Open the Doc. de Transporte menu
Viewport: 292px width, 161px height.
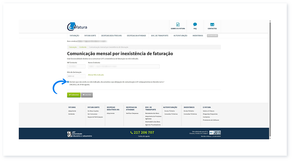pyautogui.click(x=160, y=36)
